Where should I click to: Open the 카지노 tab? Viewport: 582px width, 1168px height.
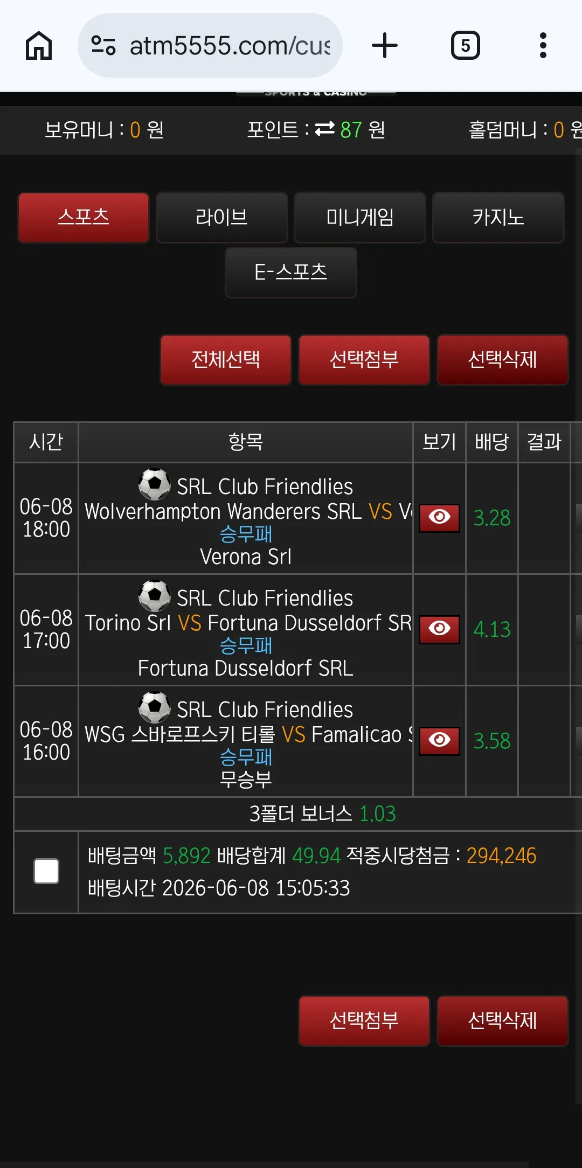[498, 218]
